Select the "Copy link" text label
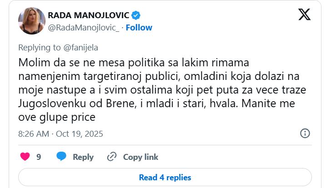 coord(140,157)
